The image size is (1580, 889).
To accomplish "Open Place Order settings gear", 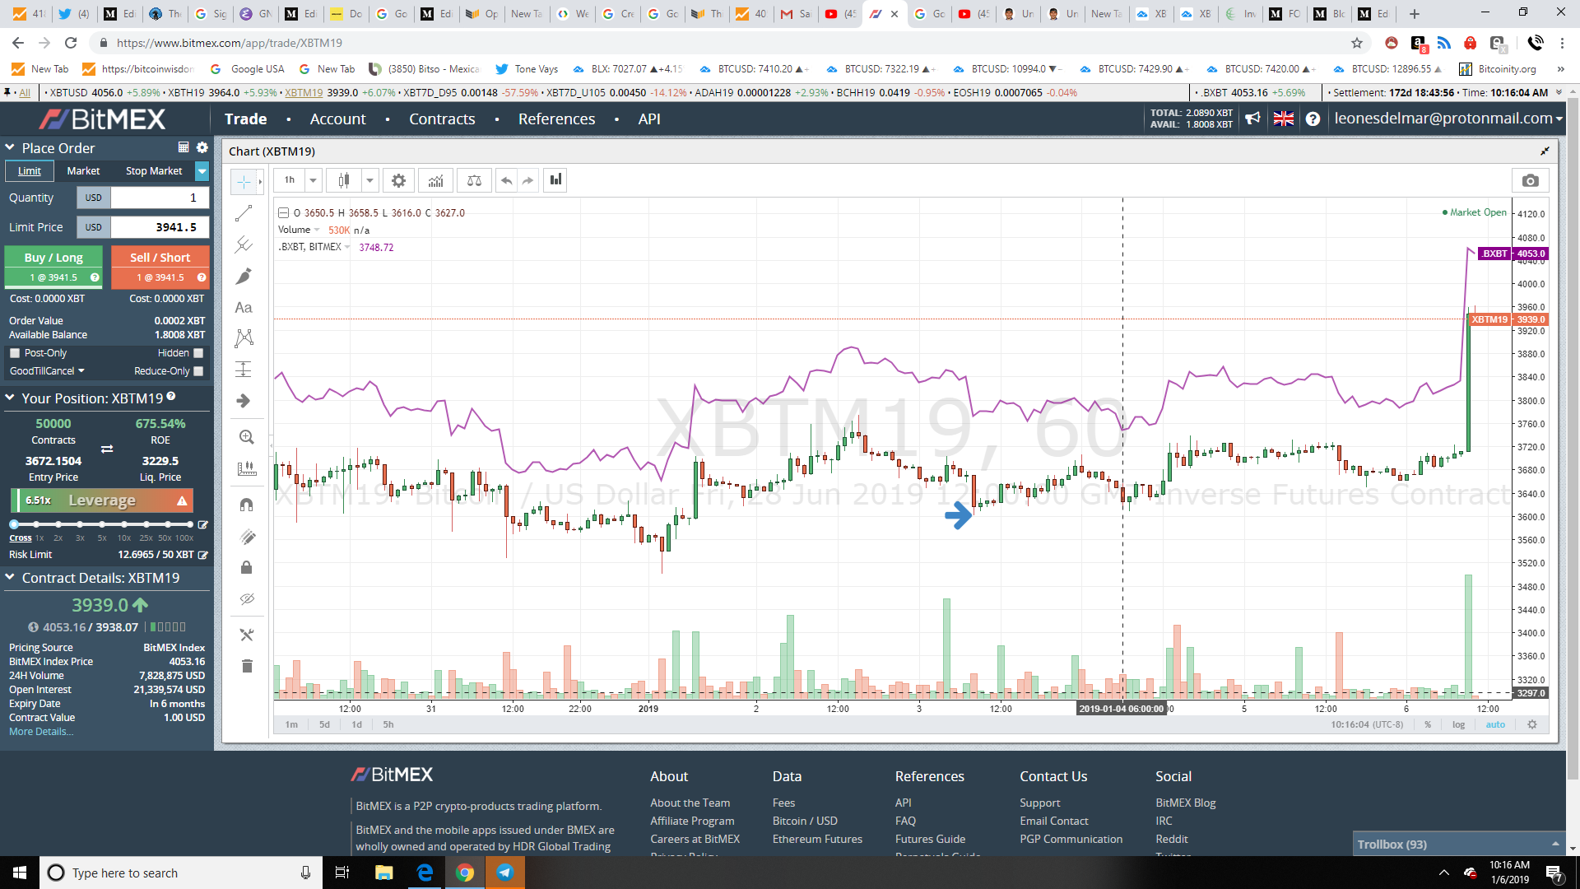I will pyautogui.click(x=202, y=147).
